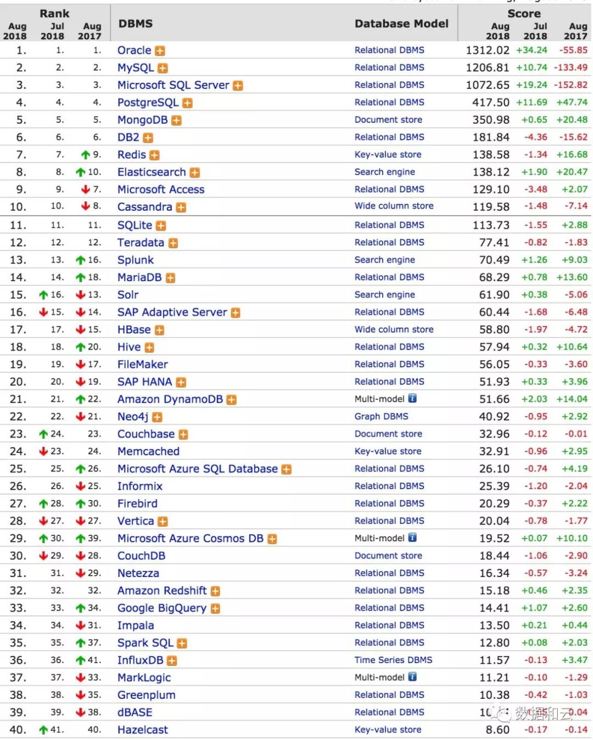
Task: Open the PostgreSQL link
Action: (148, 103)
